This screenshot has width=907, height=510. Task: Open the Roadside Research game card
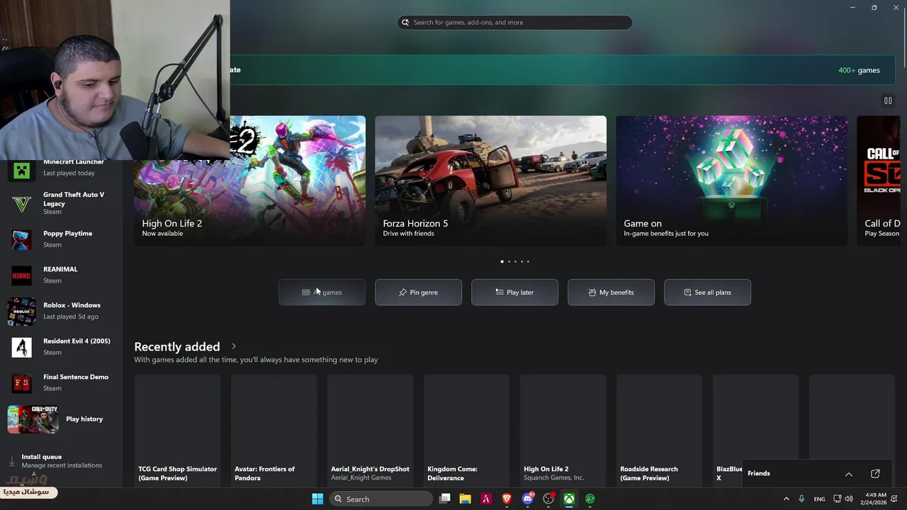coord(659,429)
